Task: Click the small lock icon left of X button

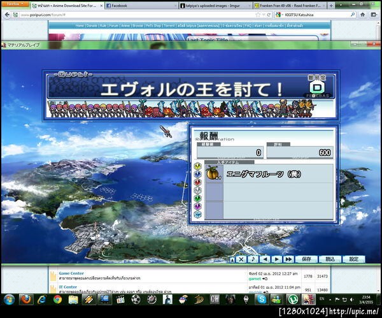Action: click(x=232, y=260)
